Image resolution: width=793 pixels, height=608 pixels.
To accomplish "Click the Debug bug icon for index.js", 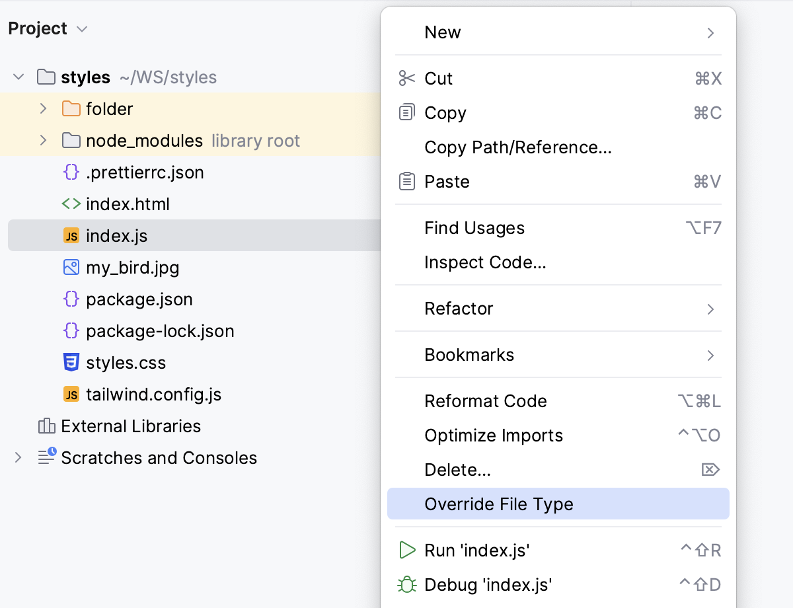I will click(x=408, y=585).
